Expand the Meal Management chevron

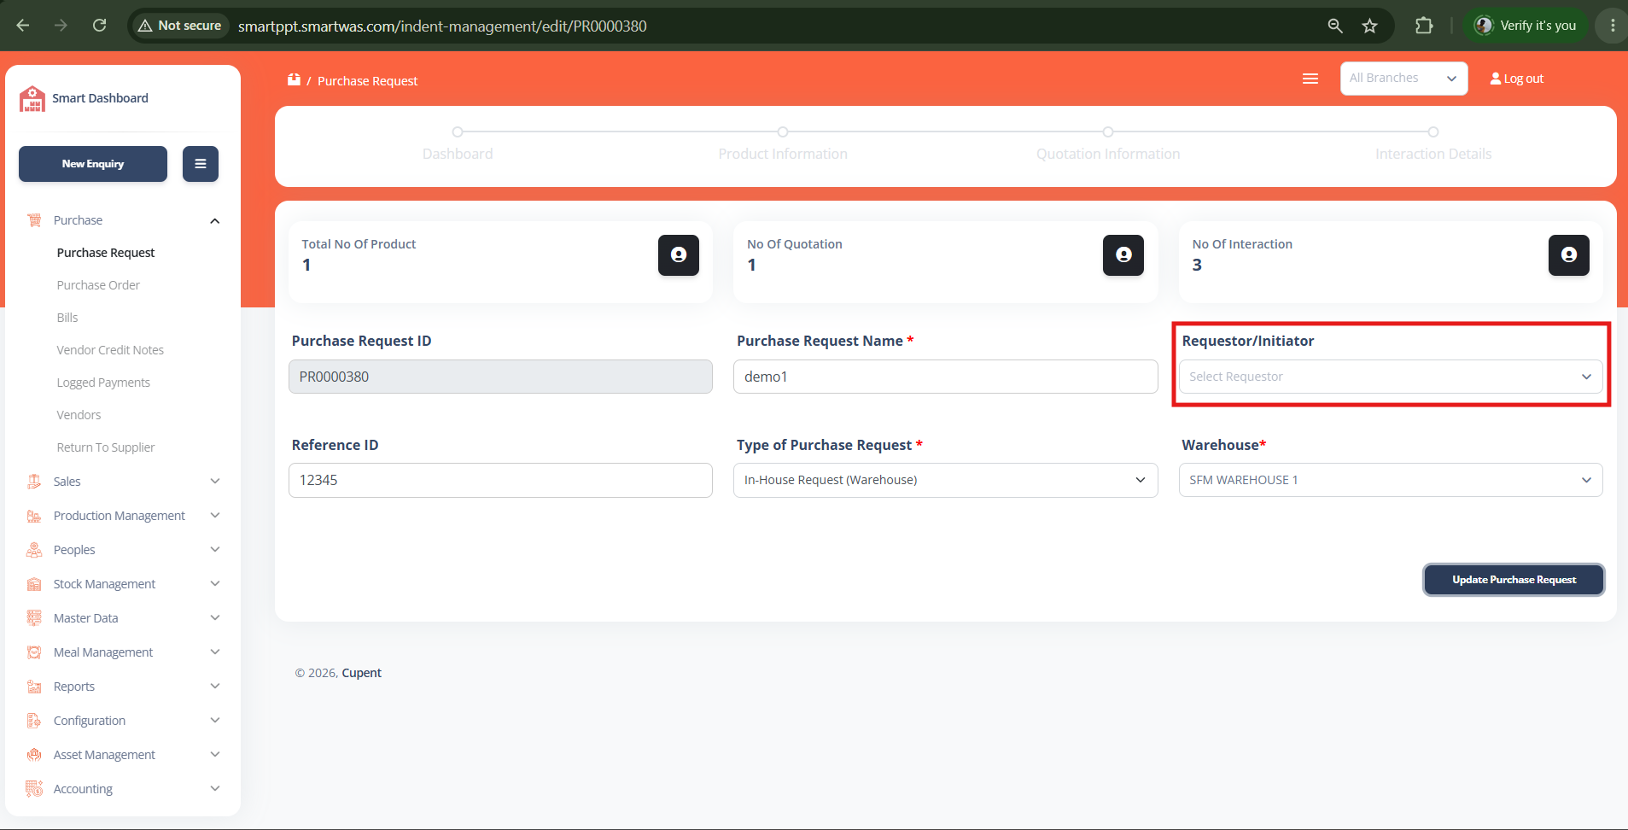[x=215, y=652]
